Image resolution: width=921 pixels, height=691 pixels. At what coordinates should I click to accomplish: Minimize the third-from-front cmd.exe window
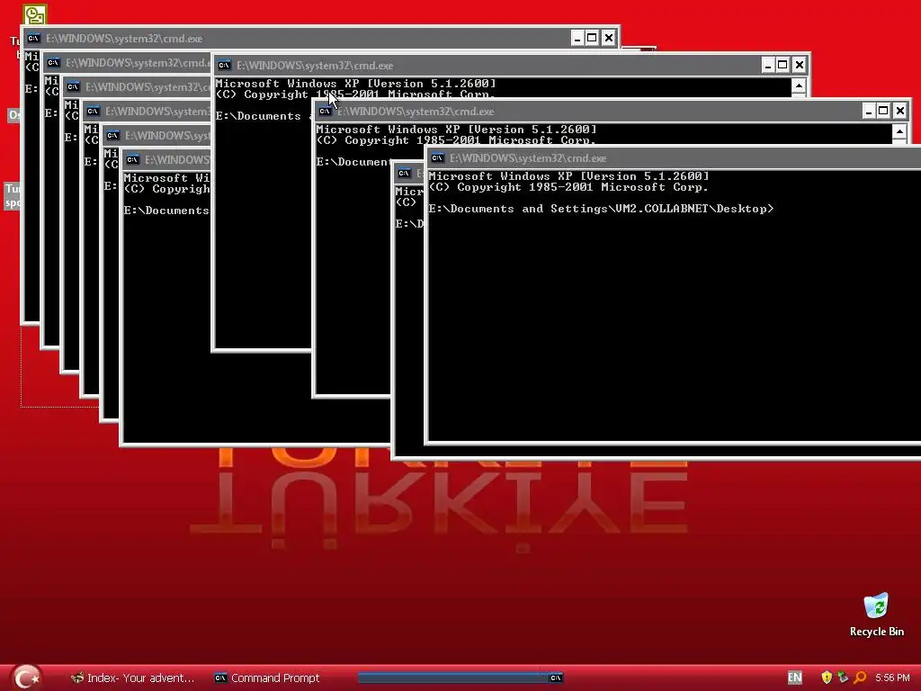tap(869, 111)
